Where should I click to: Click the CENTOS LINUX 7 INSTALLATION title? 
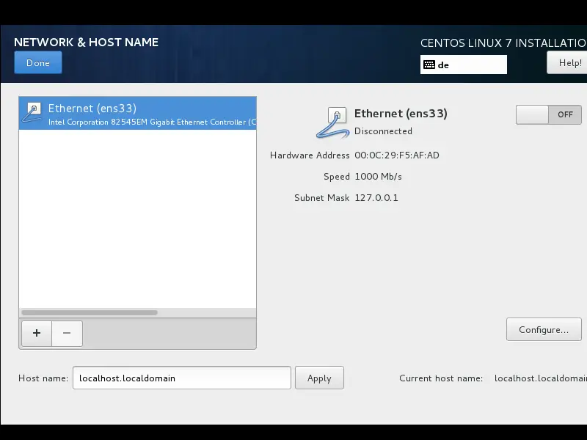tap(503, 43)
